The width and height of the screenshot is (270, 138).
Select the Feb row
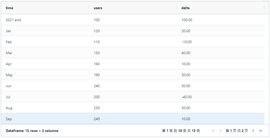click(x=9, y=42)
